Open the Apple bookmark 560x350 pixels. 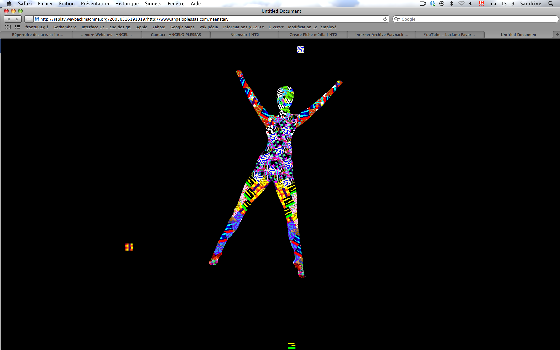click(x=142, y=27)
